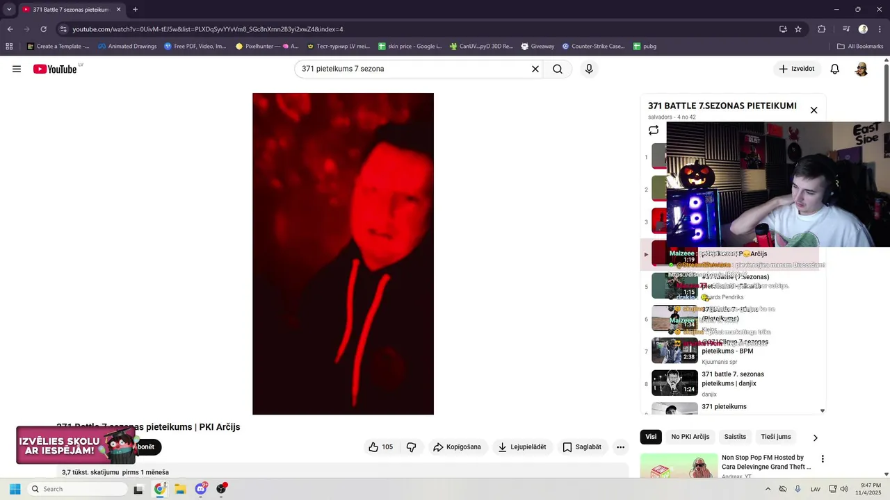Image resolution: width=890 pixels, height=500 pixels.
Task: Open Non Stop Pop FM video title
Action: coord(766,462)
